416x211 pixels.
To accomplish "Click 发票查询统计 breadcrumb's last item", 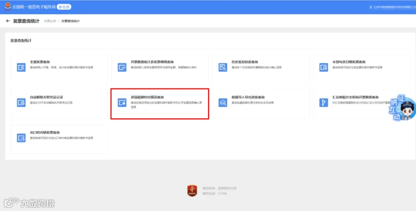I will pyautogui.click(x=71, y=21).
